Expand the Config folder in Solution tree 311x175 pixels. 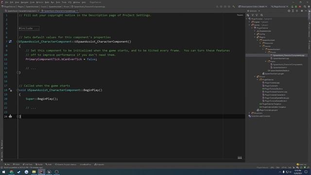pos(255,34)
